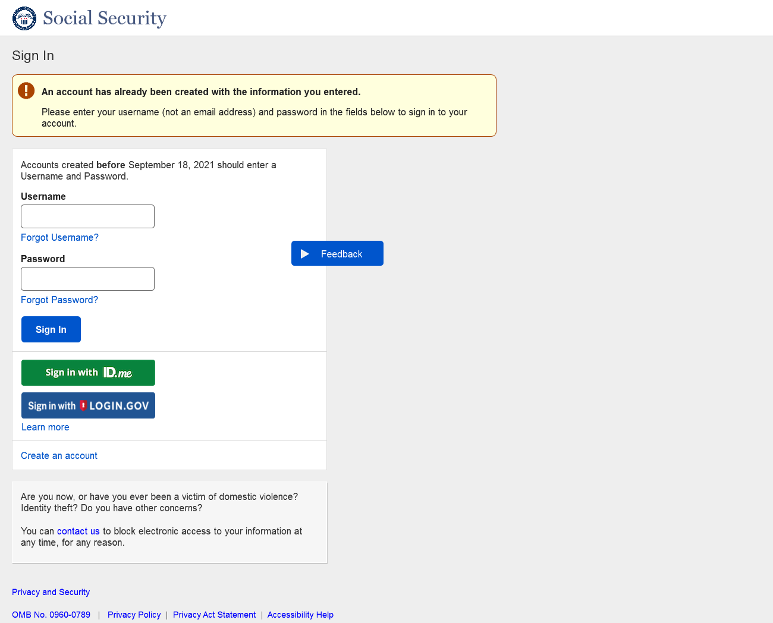Focus the Username text field
The image size is (773, 623).
coord(87,216)
